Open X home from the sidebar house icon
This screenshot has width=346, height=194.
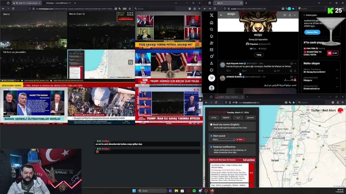tap(211, 23)
